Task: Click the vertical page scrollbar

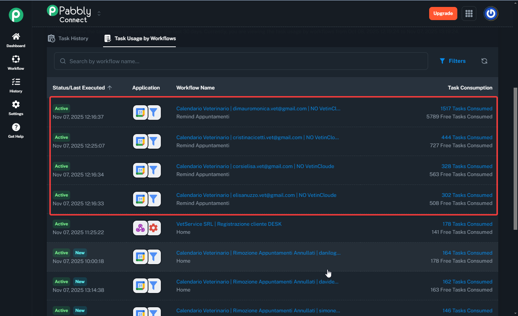Action: click(515, 159)
